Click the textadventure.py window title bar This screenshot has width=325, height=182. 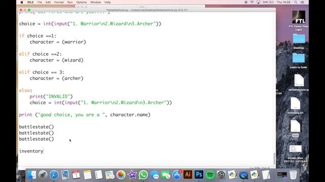(x=147, y=10)
